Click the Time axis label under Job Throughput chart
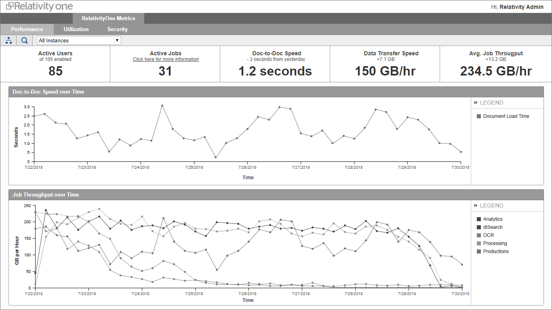 click(248, 300)
